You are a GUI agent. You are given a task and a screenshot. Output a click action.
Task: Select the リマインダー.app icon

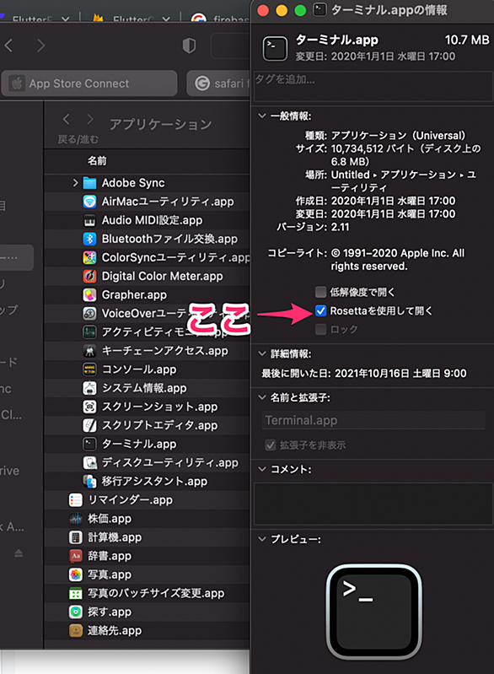[76, 500]
